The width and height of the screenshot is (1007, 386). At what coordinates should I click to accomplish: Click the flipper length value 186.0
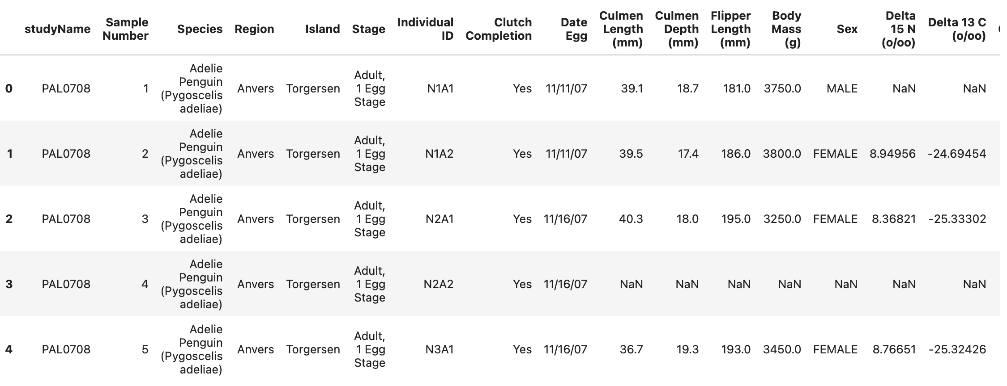click(x=735, y=154)
